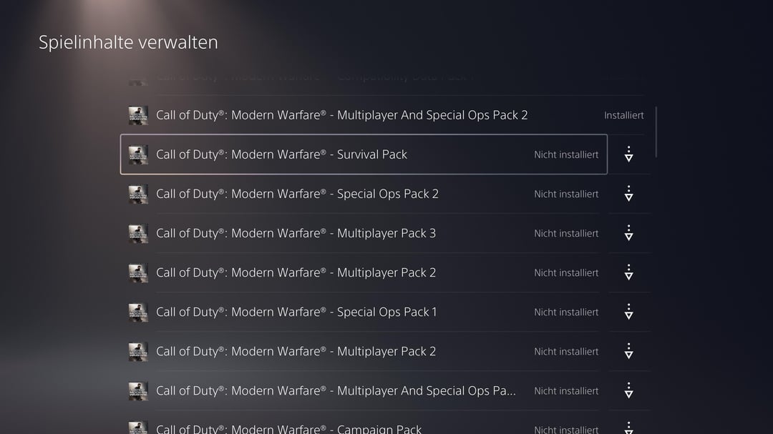This screenshot has width=773, height=434.
Task: Click download icon for truncated Multiplayer And Special Ops row
Action: tap(628, 390)
